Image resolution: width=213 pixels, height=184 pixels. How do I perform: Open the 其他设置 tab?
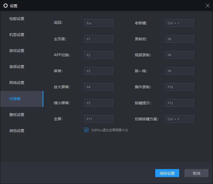[x=17, y=131]
